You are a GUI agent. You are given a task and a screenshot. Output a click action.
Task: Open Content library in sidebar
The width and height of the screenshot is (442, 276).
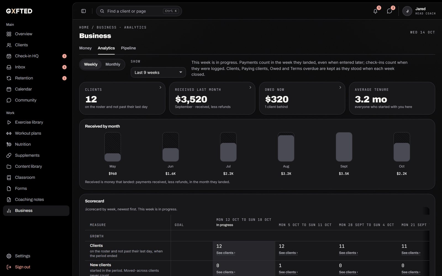(36, 166)
